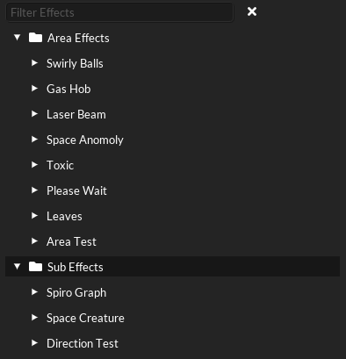The image size is (346, 359).
Task: Click the Area Effects folder icon
Action: [35, 38]
